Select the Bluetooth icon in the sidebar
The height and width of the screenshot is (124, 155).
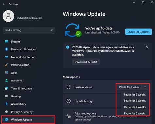[7, 49]
